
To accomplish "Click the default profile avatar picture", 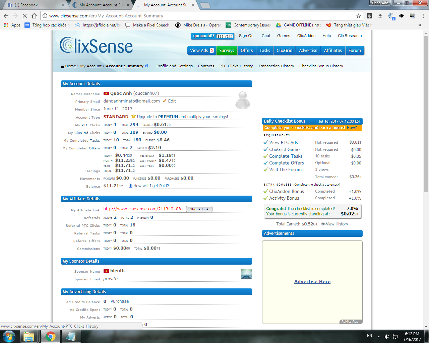I will click(x=243, y=100).
